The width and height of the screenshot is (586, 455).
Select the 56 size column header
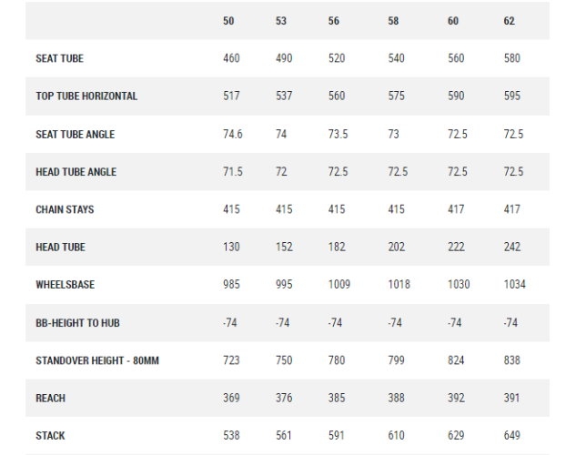pos(334,20)
